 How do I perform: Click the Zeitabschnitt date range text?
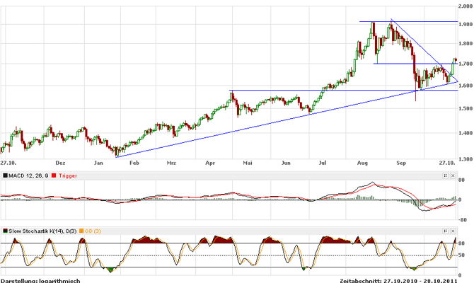pos(404,279)
